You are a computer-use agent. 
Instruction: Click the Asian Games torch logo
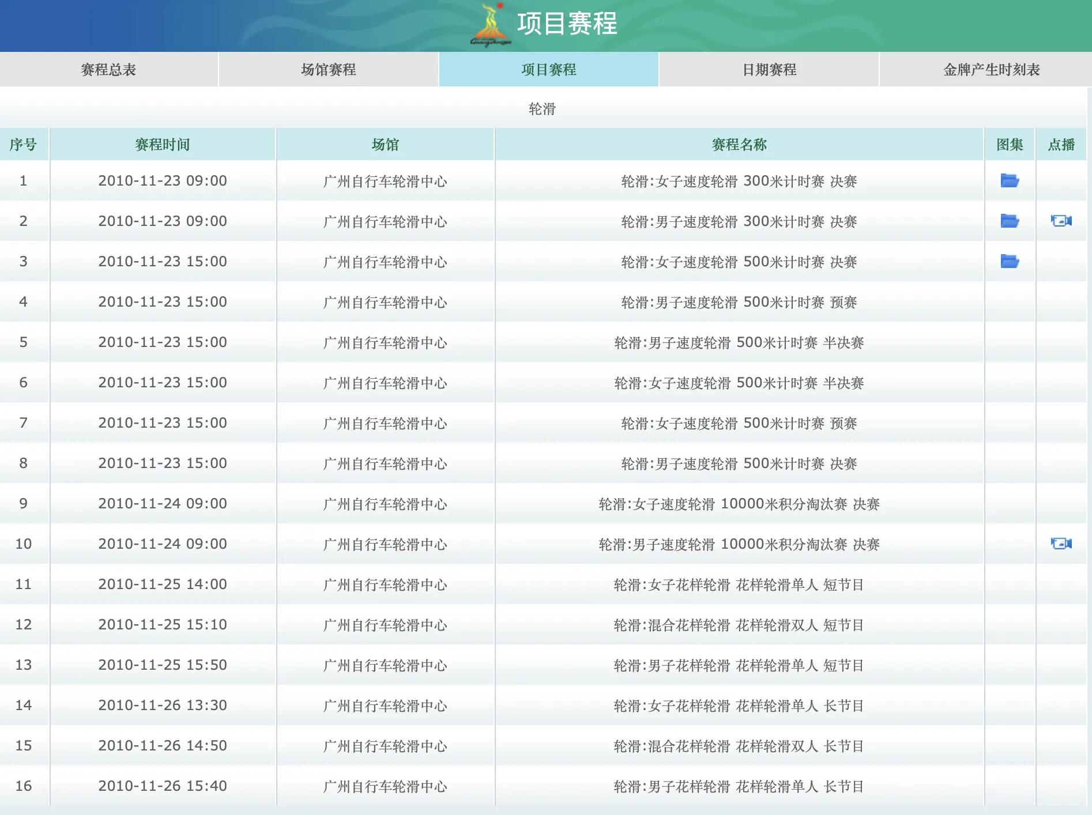coord(489,25)
